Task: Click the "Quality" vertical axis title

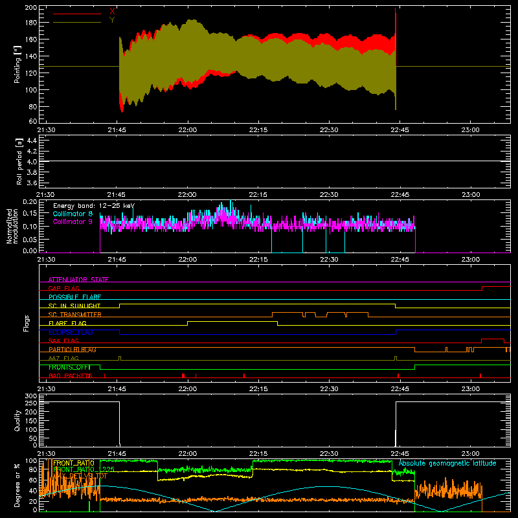Action: point(17,420)
